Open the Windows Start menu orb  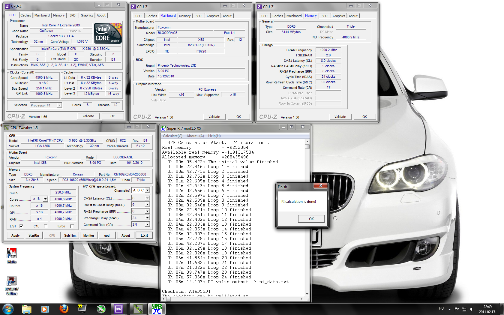[8, 309]
